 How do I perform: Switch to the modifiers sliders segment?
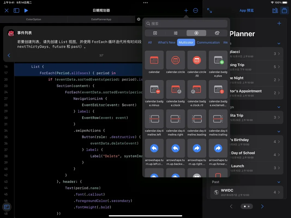[x=176, y=33]
